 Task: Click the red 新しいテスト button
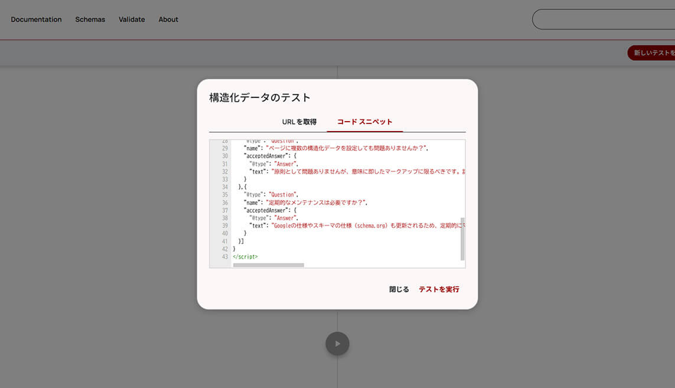tap(651, 53)
